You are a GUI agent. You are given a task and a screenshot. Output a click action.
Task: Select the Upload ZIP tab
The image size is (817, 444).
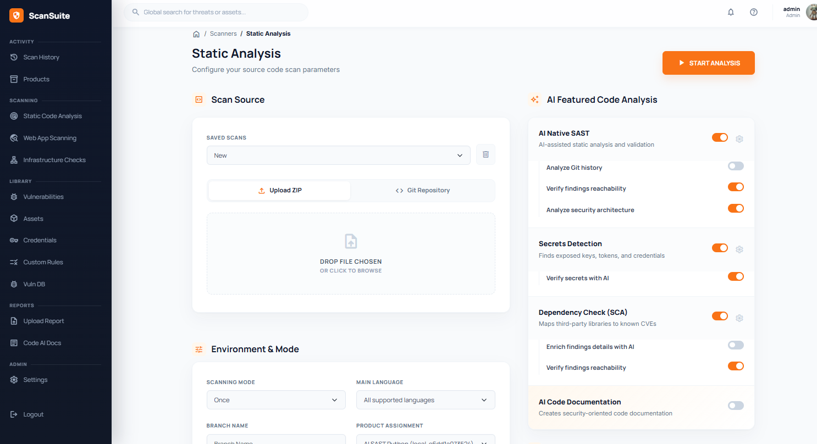point(280,191)
